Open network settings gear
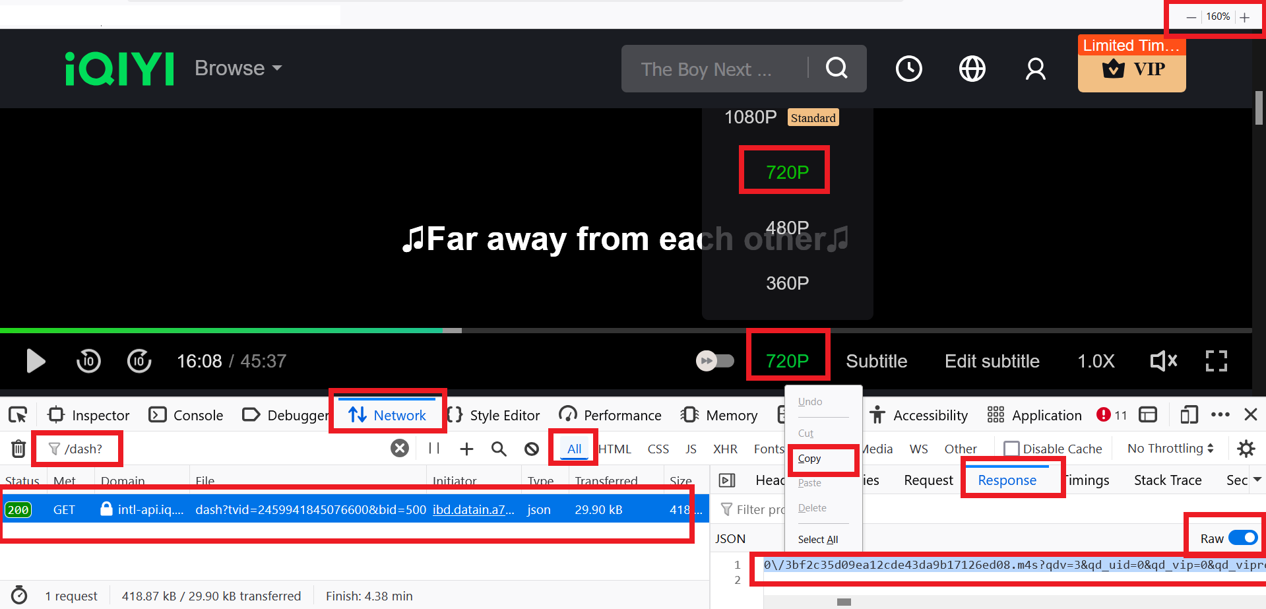 pos(1246,449)
